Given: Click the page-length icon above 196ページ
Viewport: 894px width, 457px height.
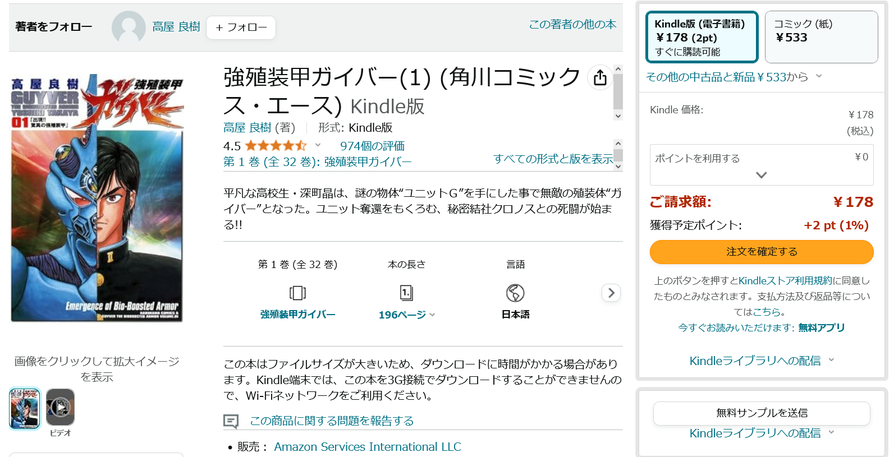Looking at the screenshot, I should (406, 293).
